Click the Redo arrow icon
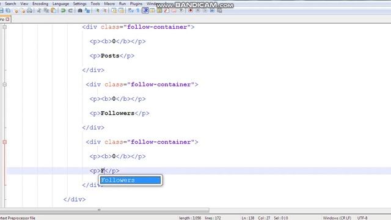The image size is (391, 220). pos(70,10)
